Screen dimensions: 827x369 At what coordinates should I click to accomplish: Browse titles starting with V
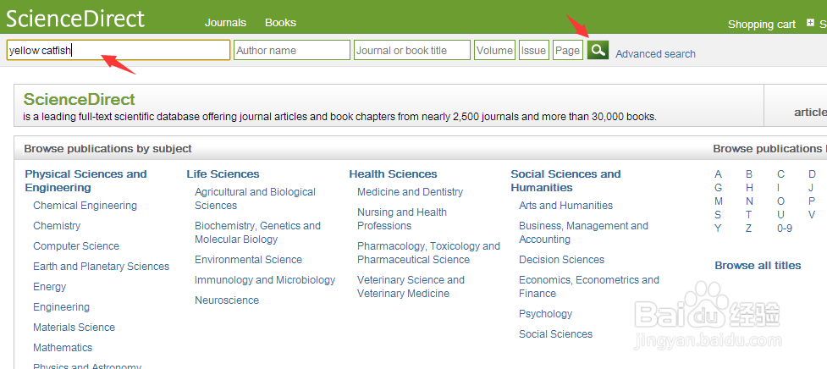click(812, 215)
